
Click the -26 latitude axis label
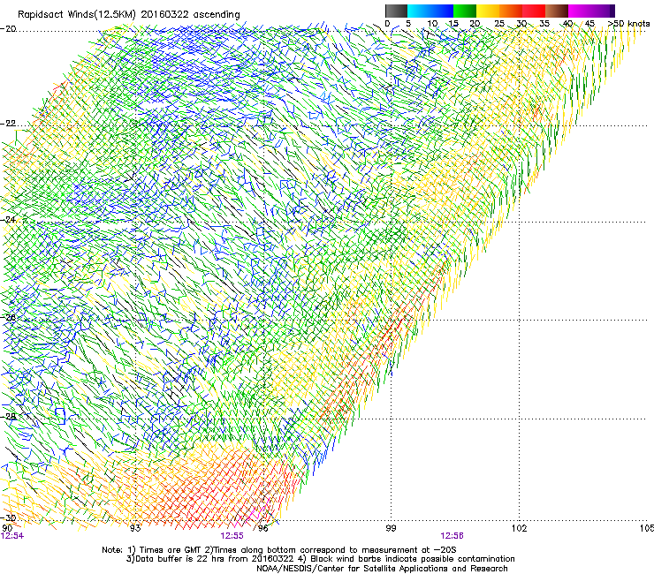[x=8, y=318]
